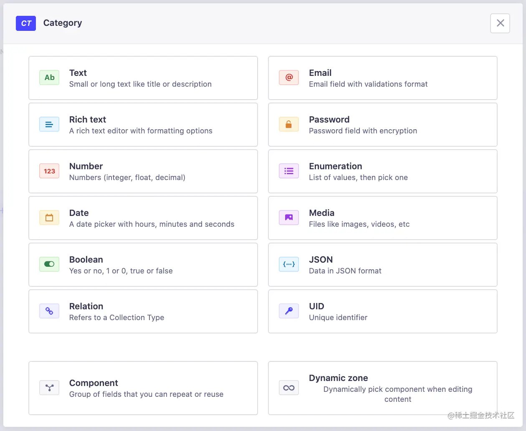
Task: Choose the Text field type title
Action: point(78,73)
